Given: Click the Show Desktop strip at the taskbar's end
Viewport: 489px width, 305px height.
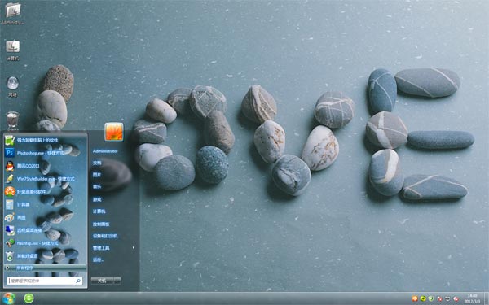Looking at the screenshot, I should coord(487,298).
